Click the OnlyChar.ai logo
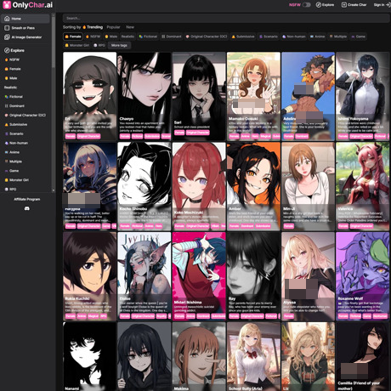This screenshot has width=391, height=391. point(27,5)
